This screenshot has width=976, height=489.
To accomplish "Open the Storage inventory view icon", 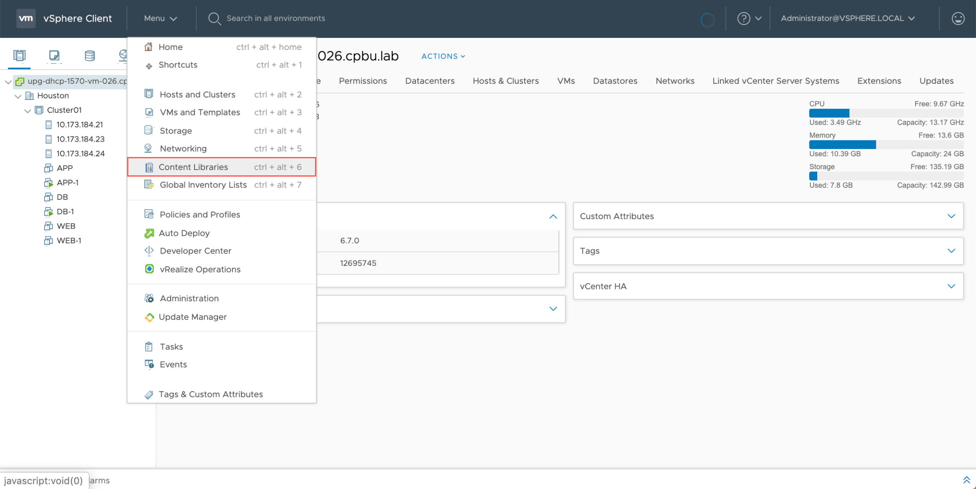I will tap(90, 55).
